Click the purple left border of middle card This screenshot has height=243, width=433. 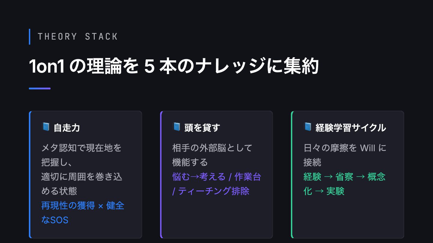tap(161, 175)
